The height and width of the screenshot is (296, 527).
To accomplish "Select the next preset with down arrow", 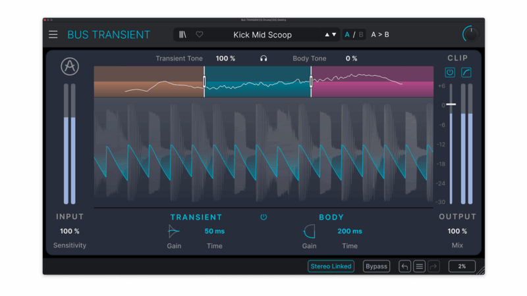I will [335, 35].
